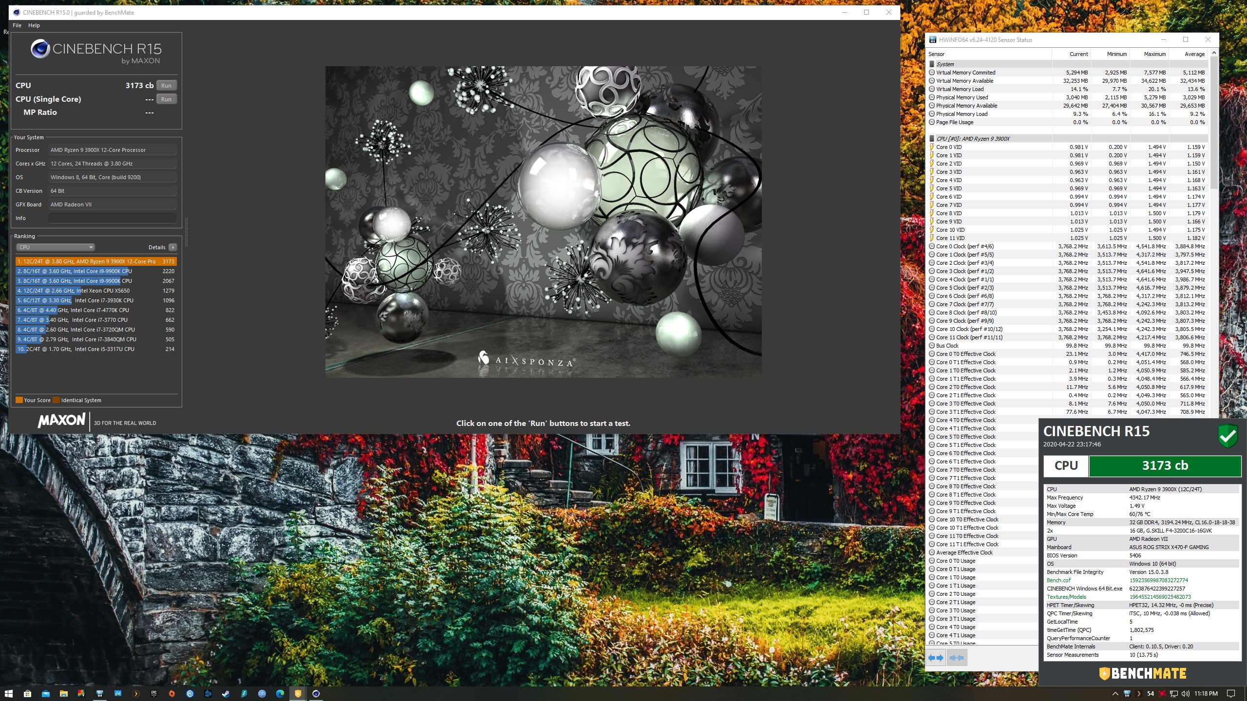
Task: Open Plex icon in taskbar
Action: point(136,694)
